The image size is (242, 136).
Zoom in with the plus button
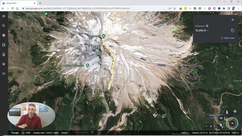211,126
